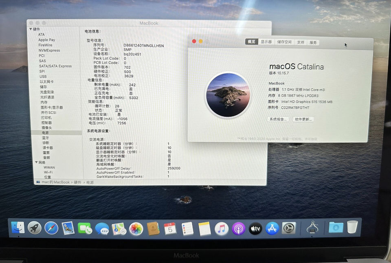
Task: Select PCI in sidebar
Action: point(42,56)
